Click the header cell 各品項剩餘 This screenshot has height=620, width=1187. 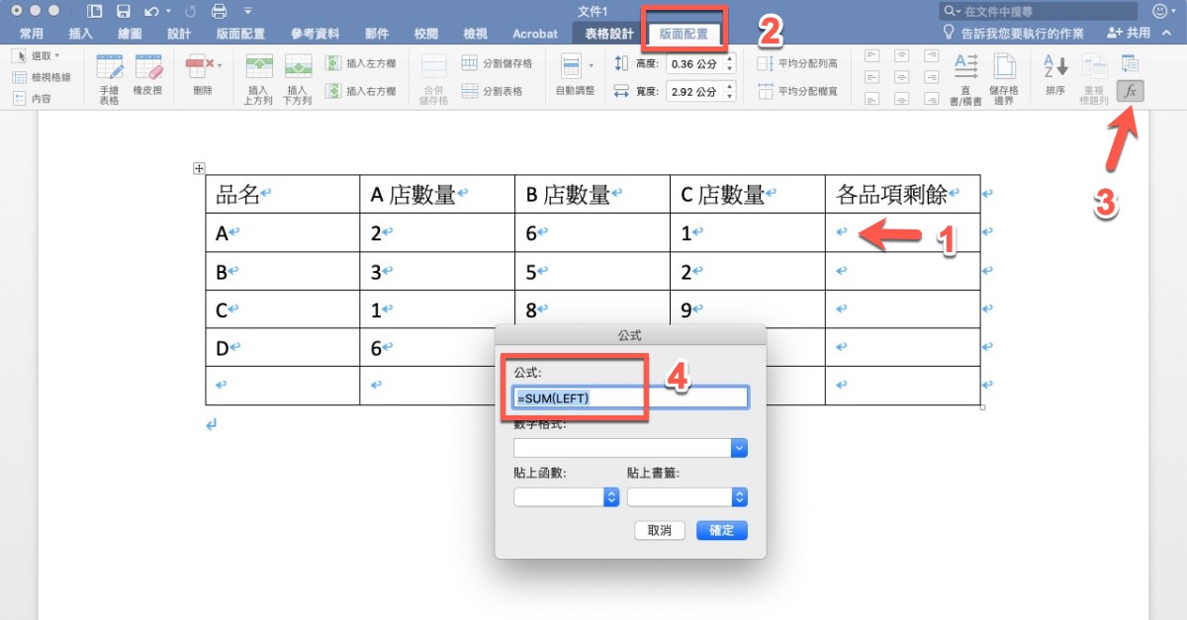(903, 195)
